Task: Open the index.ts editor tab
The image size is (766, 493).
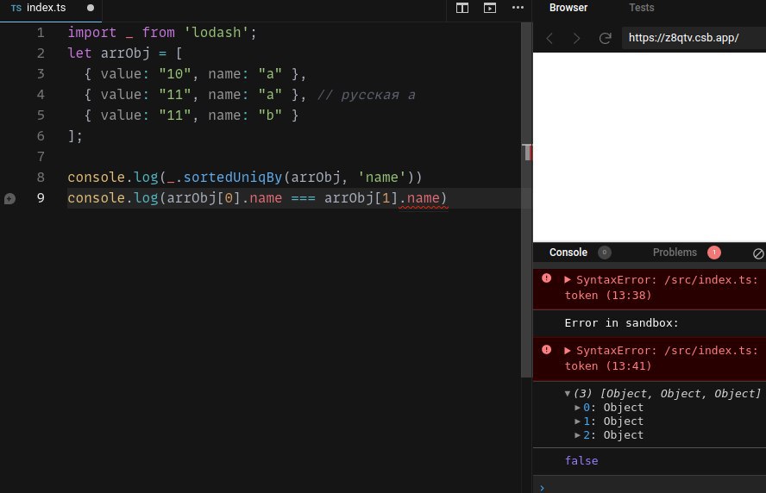Action: [50, 9]
